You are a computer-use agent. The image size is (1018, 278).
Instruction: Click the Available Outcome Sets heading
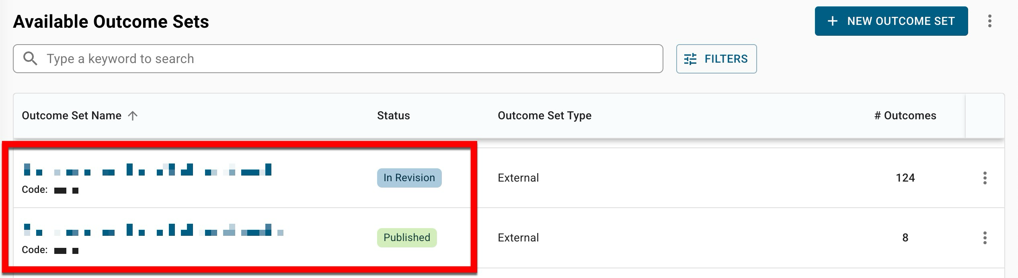click(x=111, y=22)
